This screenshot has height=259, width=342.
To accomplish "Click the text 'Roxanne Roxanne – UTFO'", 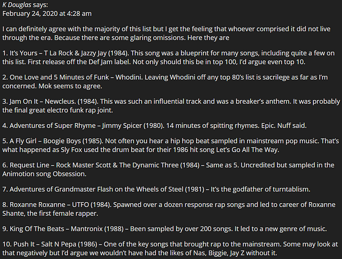I will pyautogui.click(x=49, y=205).
